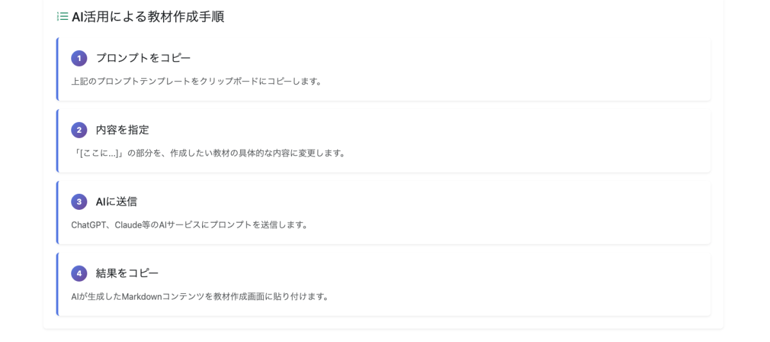Viewport: 770px width, 342px height.
Task: Click the プロンプトをコピー step title
Action: (x=143, y=58)
